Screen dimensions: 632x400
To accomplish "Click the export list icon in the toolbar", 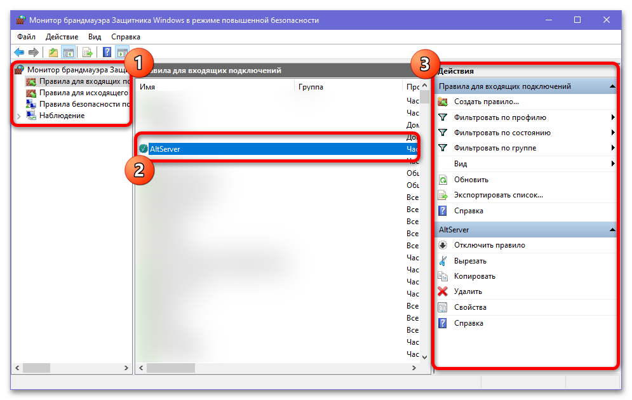I will [x=88, y=52].
